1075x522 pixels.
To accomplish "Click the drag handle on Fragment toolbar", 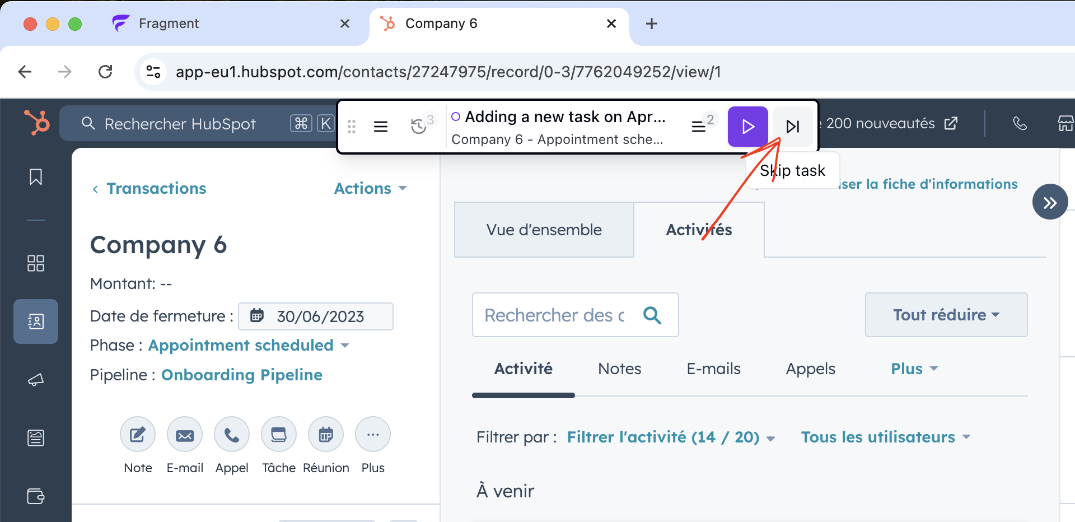I will pos(352,127).
